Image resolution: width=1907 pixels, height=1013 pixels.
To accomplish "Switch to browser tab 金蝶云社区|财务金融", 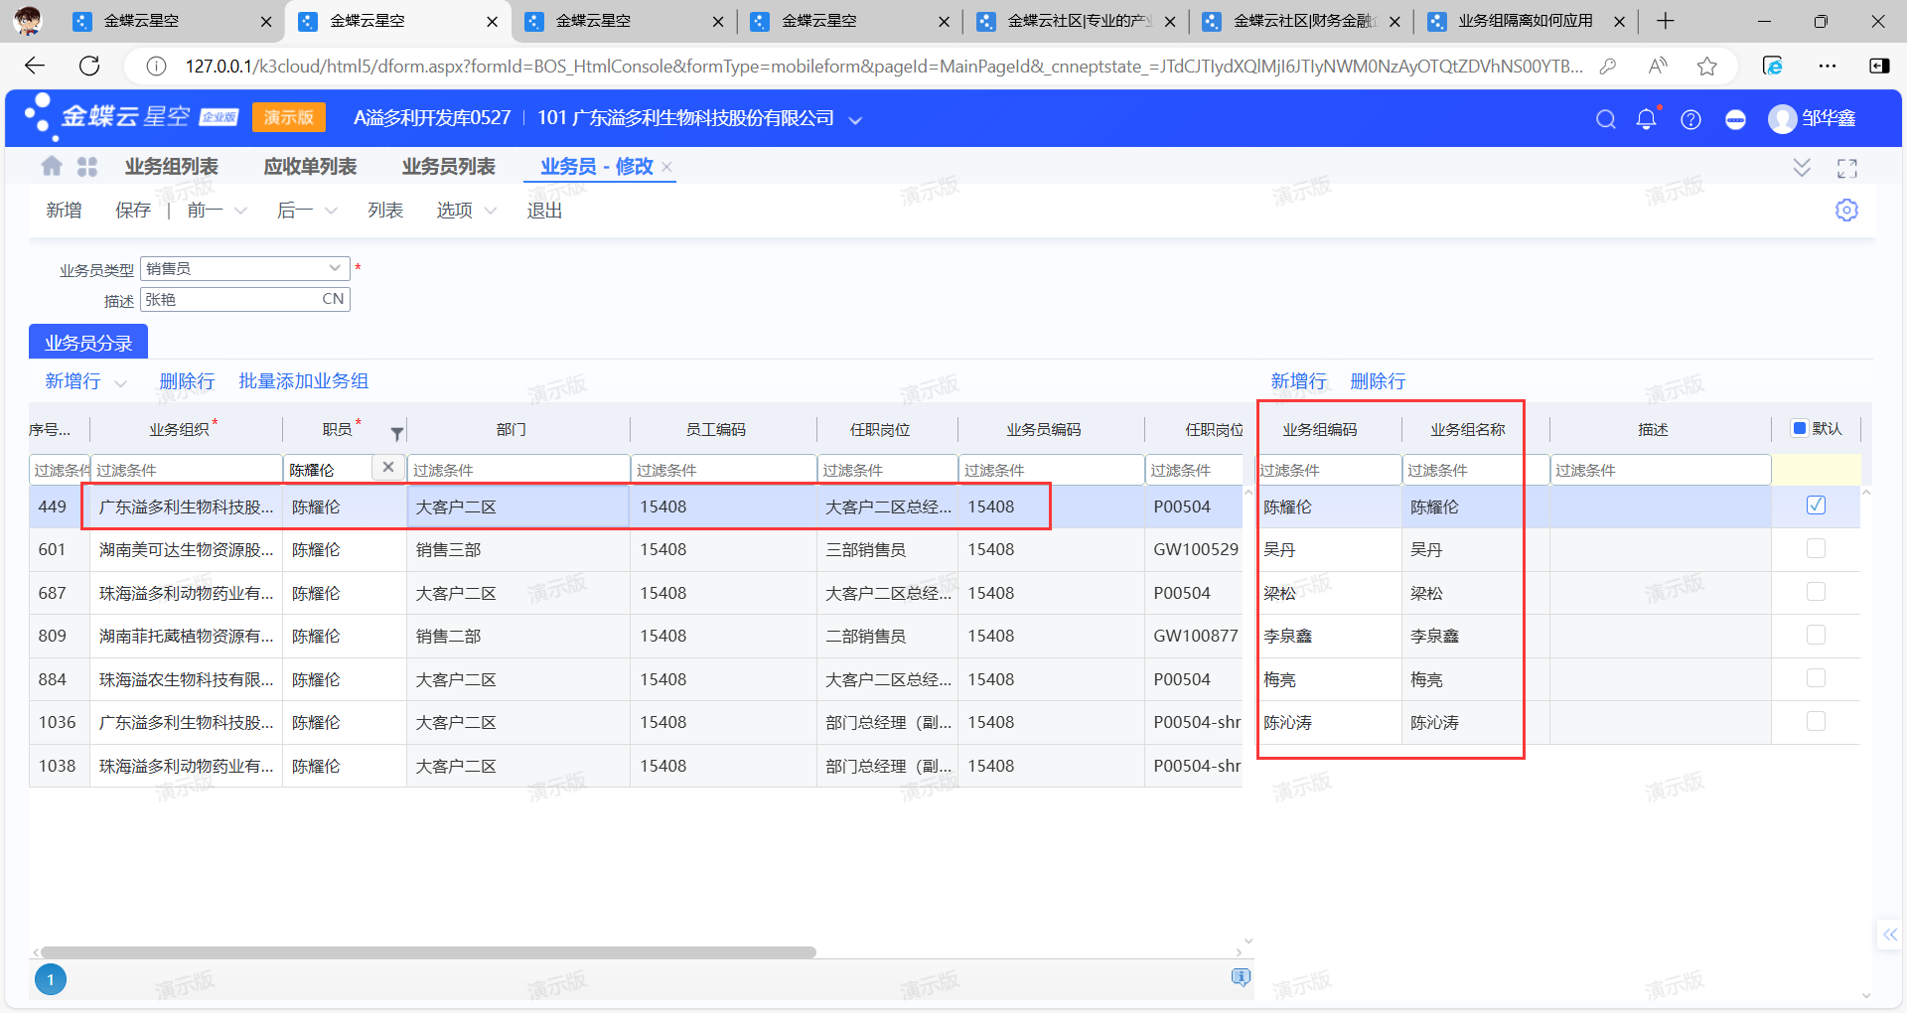I will (1302, 21).
